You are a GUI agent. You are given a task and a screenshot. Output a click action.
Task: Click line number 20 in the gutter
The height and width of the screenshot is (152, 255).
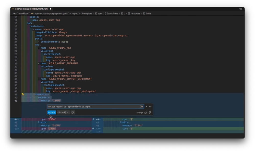tap(16, 29)
